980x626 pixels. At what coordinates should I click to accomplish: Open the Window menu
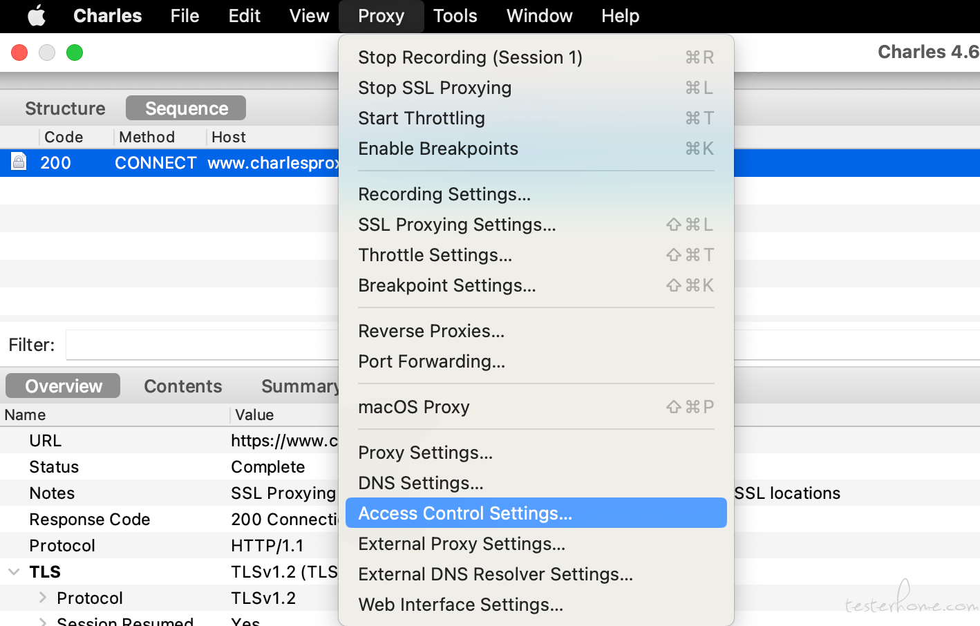[539, 15]
